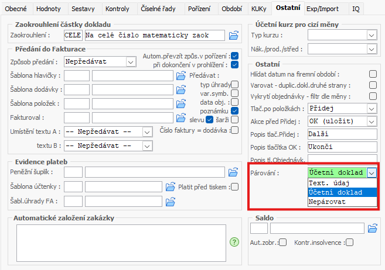
Task: Enable Hlídat datum na firemní období
Action: tap(373, 74)
